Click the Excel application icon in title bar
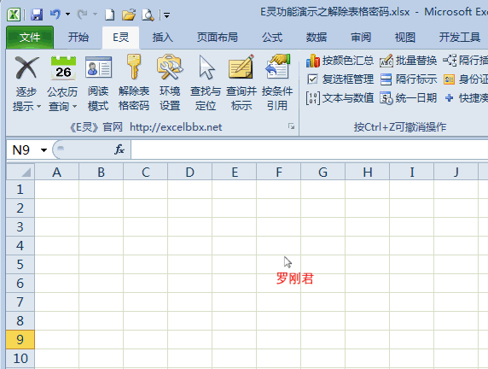Viewport: 488px width, 369px height. click(x=14, y=15)
